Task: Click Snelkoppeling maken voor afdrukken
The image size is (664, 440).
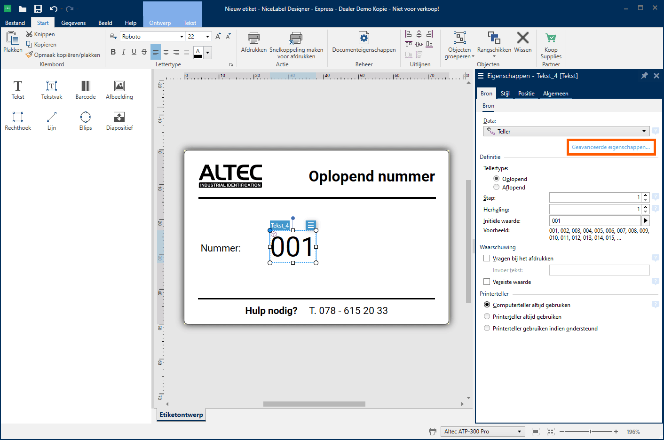Action: [x=296, y=45]
